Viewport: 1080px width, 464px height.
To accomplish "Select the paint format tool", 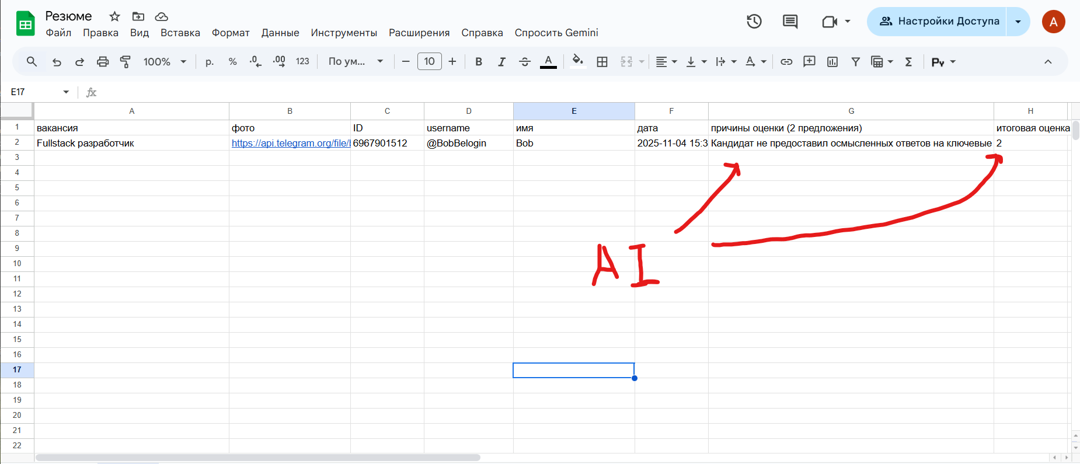I will (126, 62).
